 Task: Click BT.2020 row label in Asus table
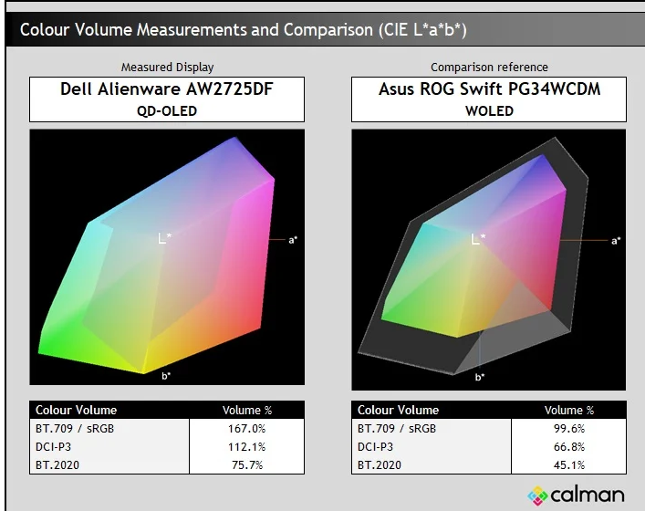(x=380, y=465)
